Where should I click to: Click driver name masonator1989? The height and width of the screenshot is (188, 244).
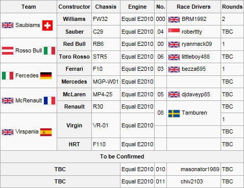200,169
